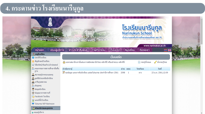205x114 pixels.
Task: Open คณะผู้บริหาร under ฝ่ายบริหารและบุคลากร
Action: [39, 112]
